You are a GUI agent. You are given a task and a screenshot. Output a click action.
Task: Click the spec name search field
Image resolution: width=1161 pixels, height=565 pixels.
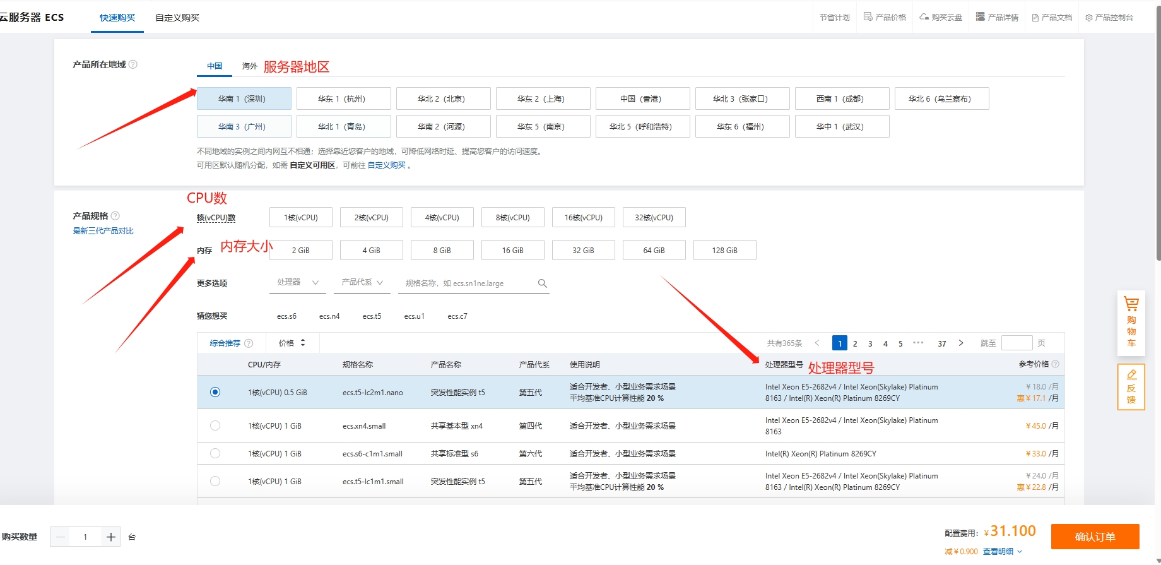point(468,283)
